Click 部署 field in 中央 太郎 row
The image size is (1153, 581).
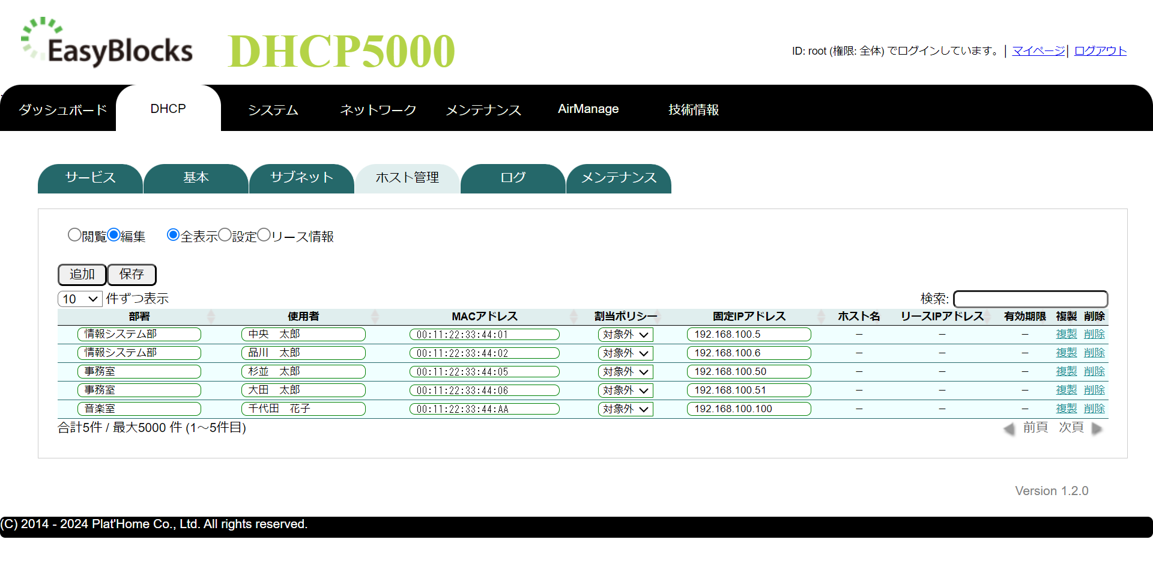click(139, 334)
